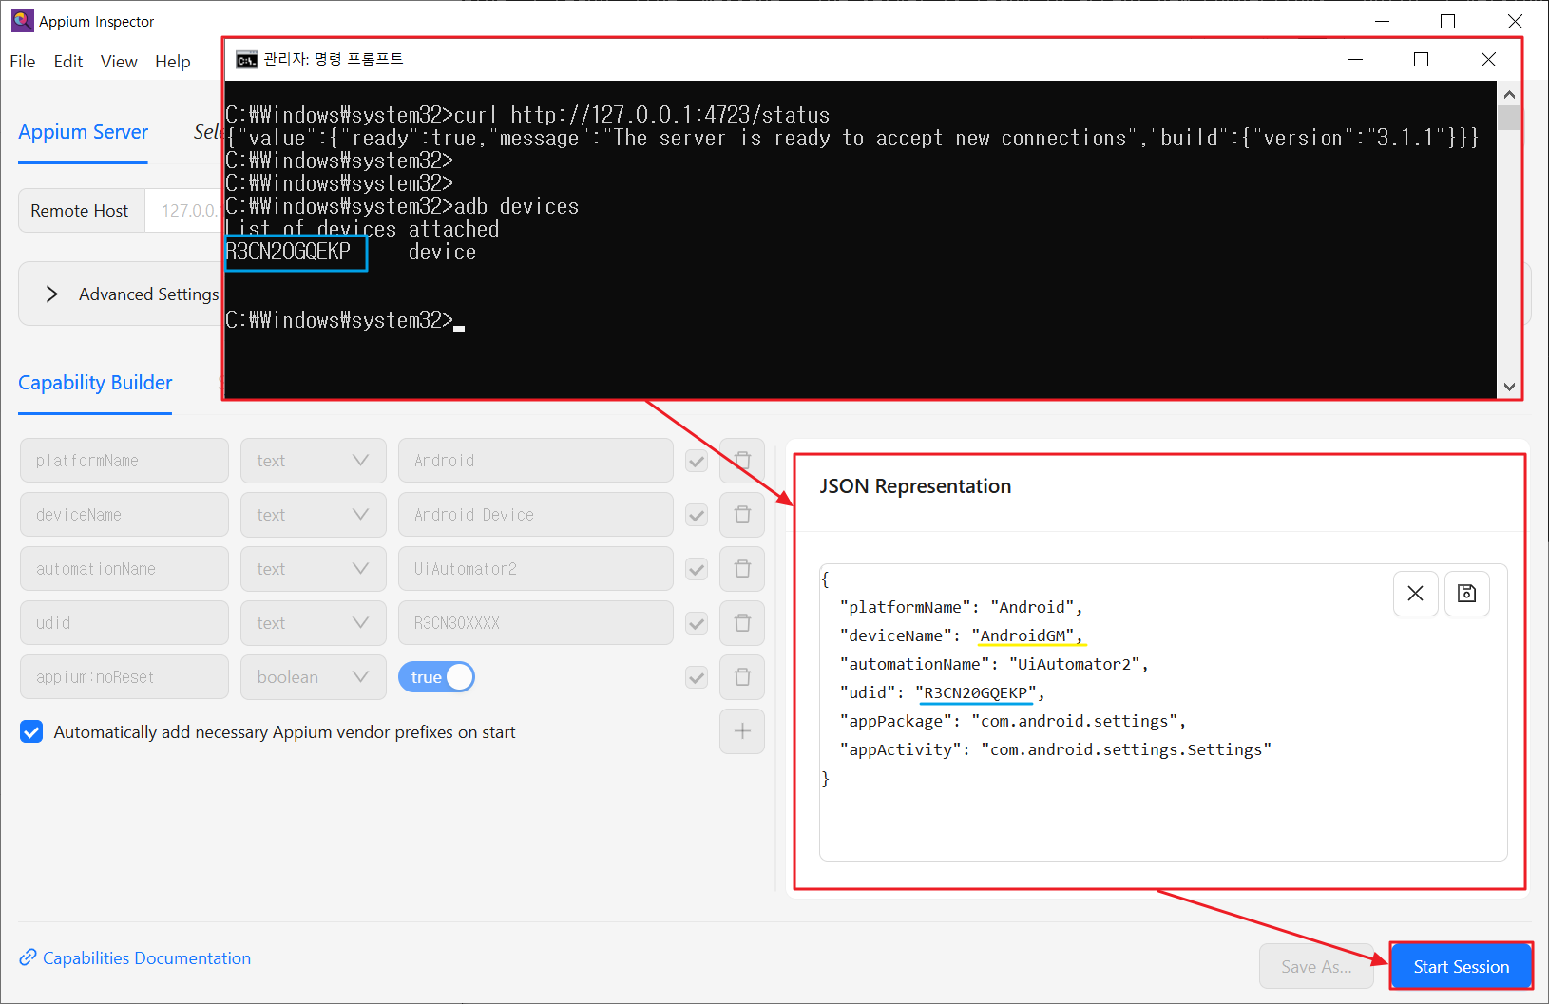Click the command prompt scrollbar thumb
The height and width of the screenshot is (1004, 1549).
1509,118
